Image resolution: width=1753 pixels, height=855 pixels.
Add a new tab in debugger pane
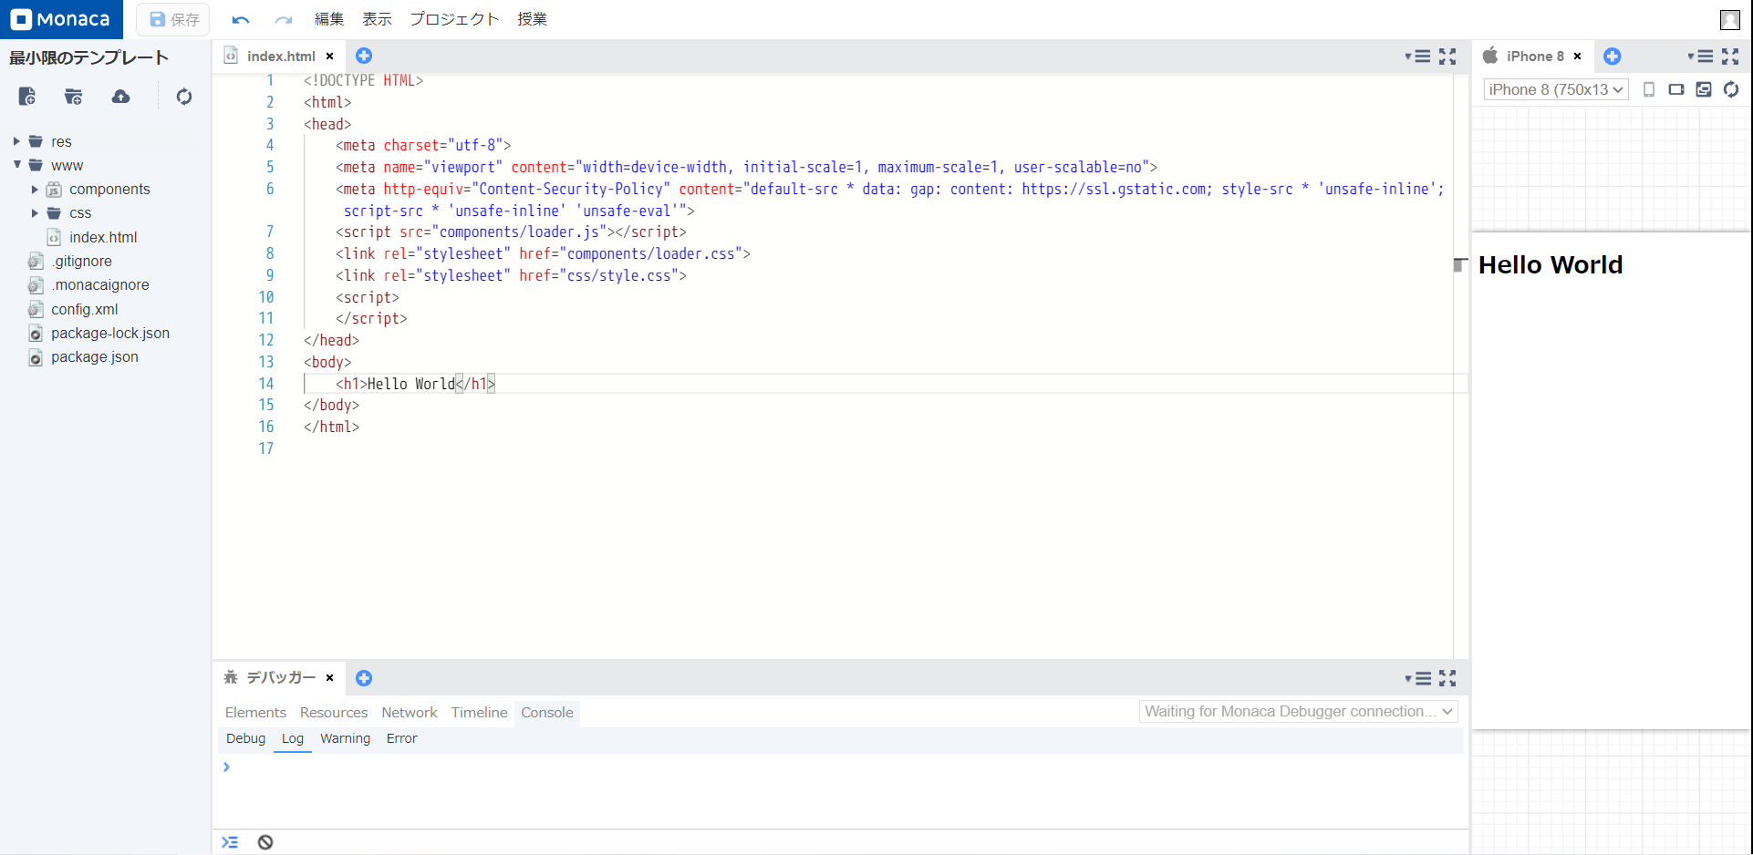(364, 677)
